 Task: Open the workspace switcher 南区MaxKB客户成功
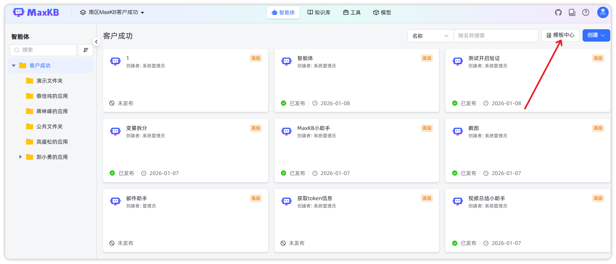pyautogui.click(x=112, y=12)
